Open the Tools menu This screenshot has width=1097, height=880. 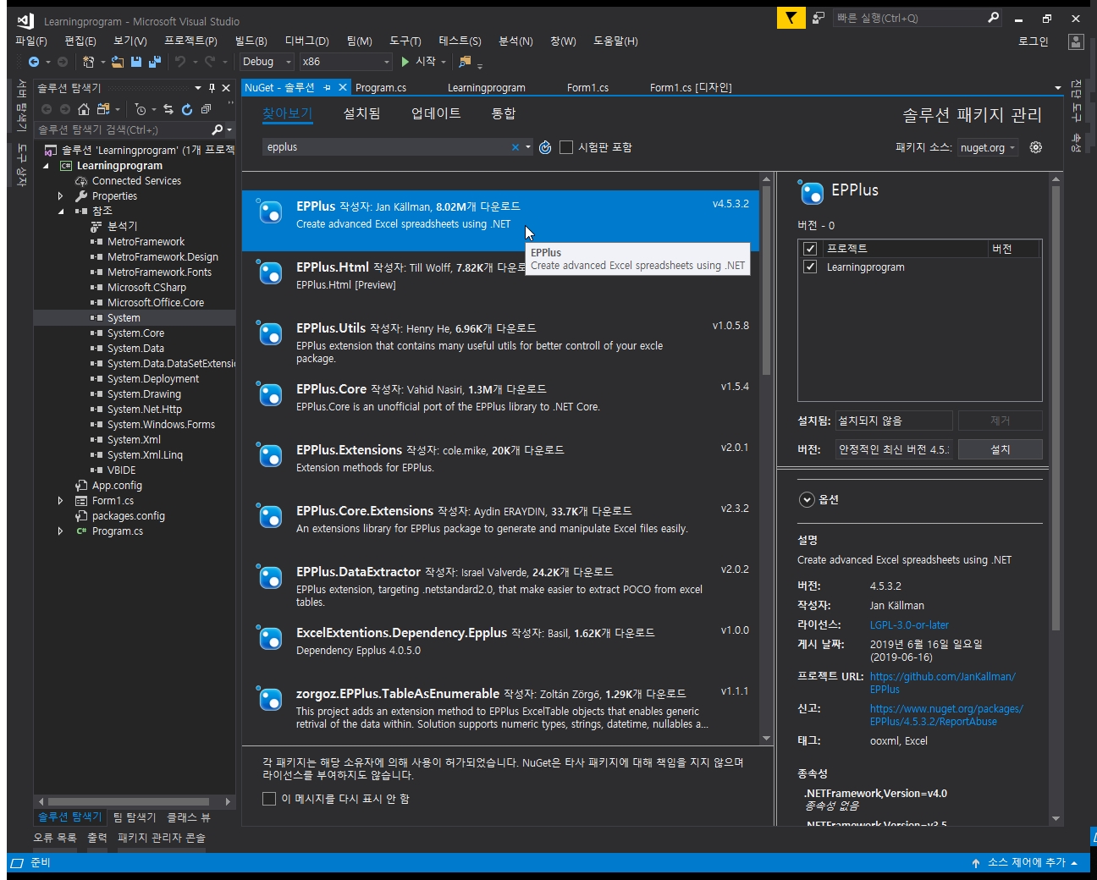(405, 41)
